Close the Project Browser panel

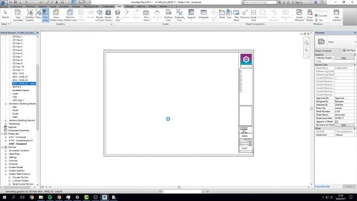tap(37, 33)
